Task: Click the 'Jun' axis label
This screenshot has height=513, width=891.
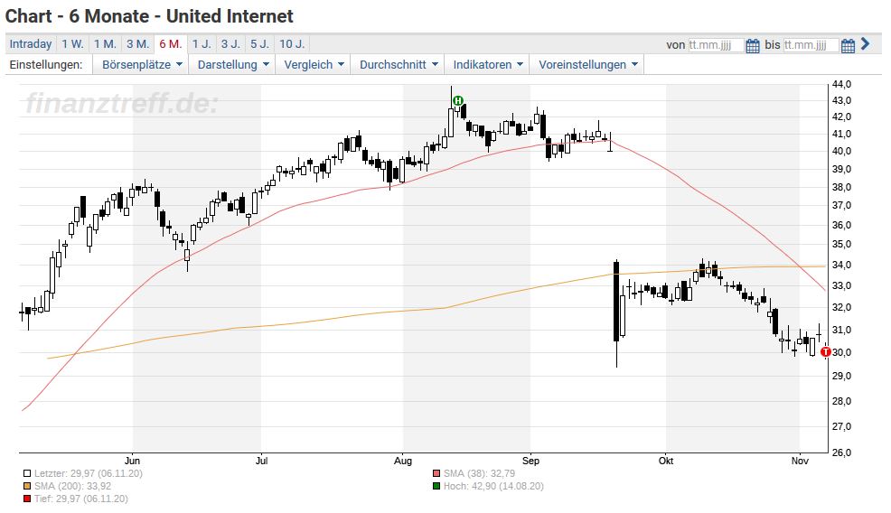Action: pyautogui.click(x=132, y=461)
